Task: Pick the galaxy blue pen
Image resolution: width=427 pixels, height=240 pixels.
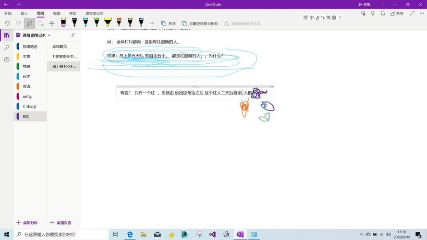Action: [141, 22]
